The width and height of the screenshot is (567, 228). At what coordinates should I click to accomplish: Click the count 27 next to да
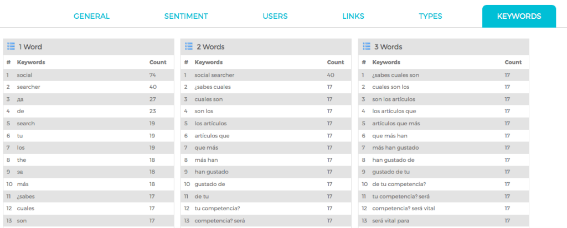coord(153,99)
